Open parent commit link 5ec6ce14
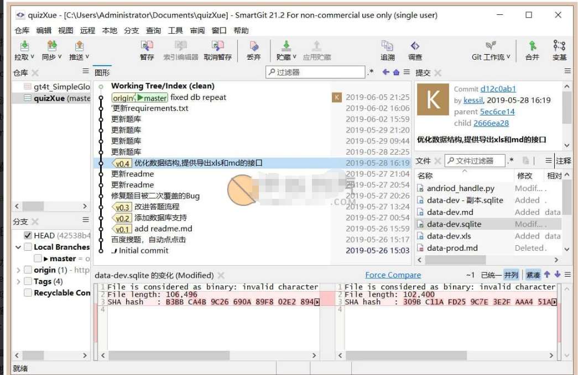Image resolution: width=578 pixels, height=375 pixels. point(497,112)
